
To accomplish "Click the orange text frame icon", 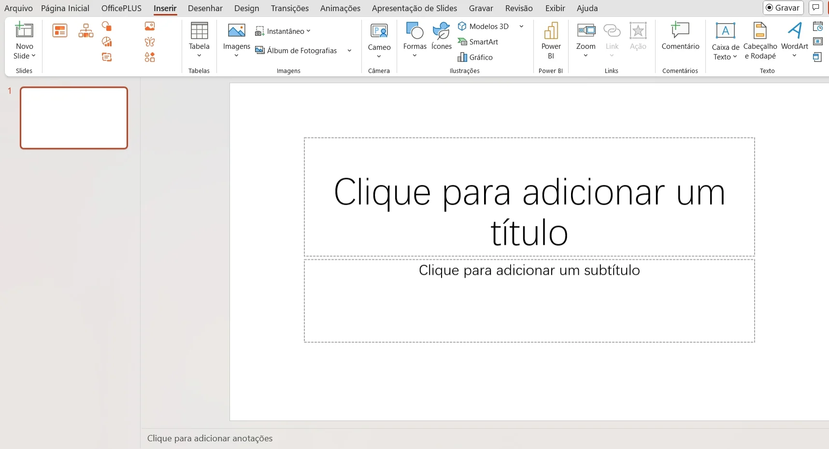I will pyautogui.click(x=107, y=57).
